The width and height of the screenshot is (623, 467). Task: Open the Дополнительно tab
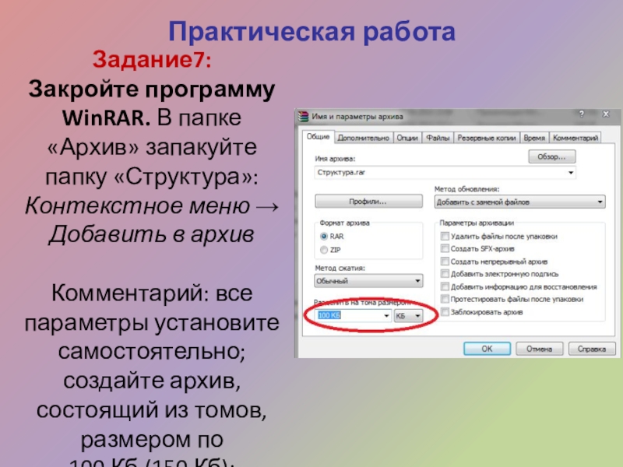coord(363,138)
